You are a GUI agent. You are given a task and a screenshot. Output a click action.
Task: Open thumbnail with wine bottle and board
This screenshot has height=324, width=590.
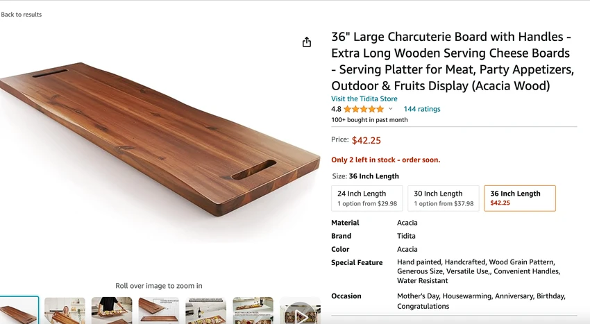(x=206, y=310)
